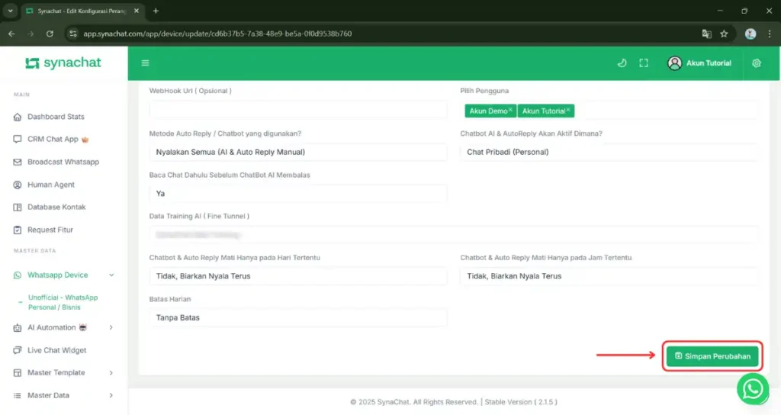Open Mati pada Hari Tertentu dropdown
This screenshot has width=781, height=415.
(x=298, y=276)
